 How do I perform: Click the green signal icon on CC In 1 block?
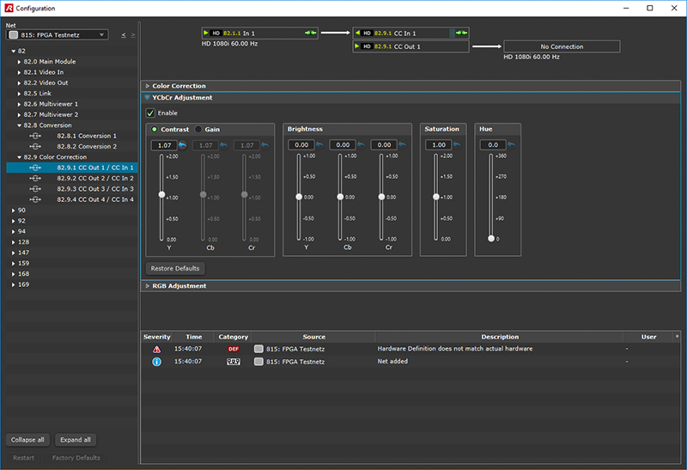461,33
